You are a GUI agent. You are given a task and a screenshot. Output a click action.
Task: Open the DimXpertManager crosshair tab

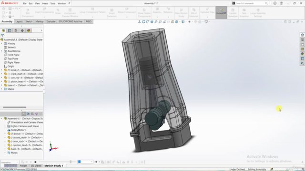click(22, 30)
